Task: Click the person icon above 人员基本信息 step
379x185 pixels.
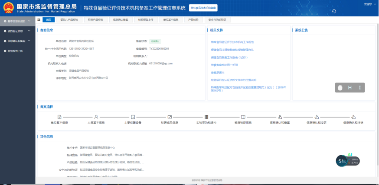Action: [96, 117]
